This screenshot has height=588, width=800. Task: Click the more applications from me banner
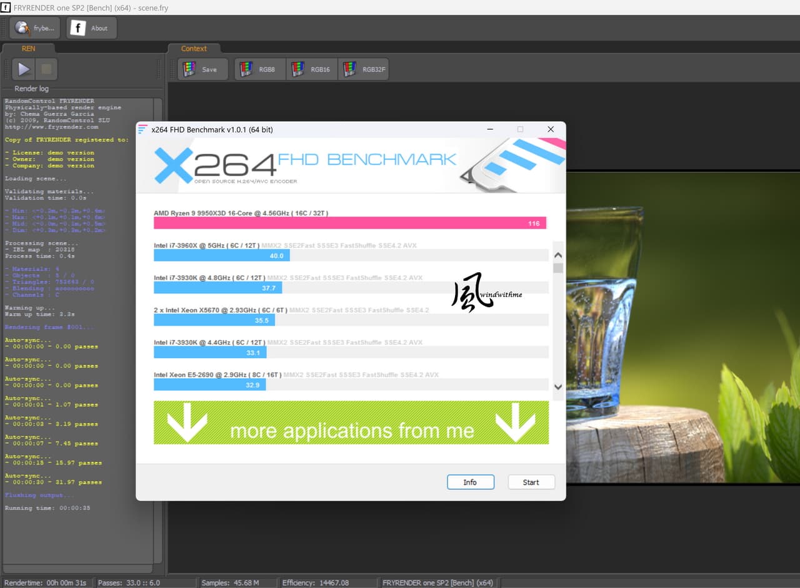(351, 423)
